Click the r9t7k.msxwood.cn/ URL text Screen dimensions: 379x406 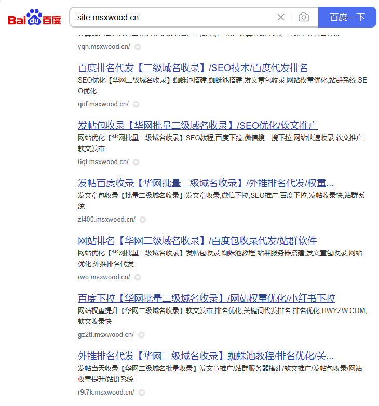pyautogui.click(x=106, y=393)
